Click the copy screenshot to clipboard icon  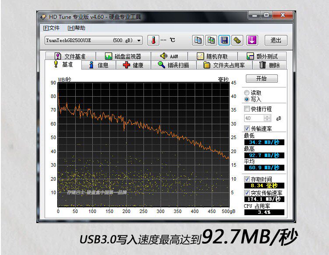(x=211, y=40)
